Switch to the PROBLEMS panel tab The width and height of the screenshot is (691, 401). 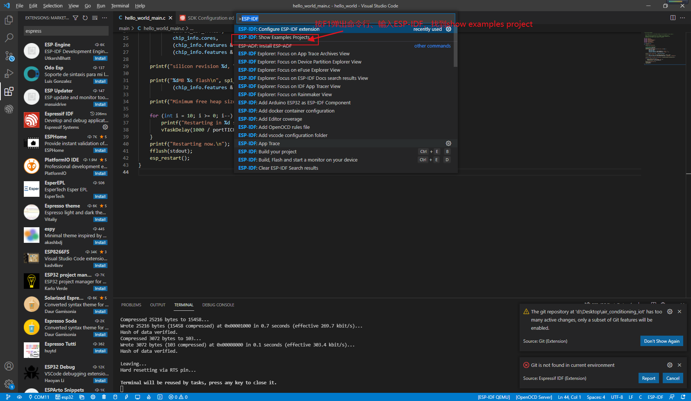point(131,305)
